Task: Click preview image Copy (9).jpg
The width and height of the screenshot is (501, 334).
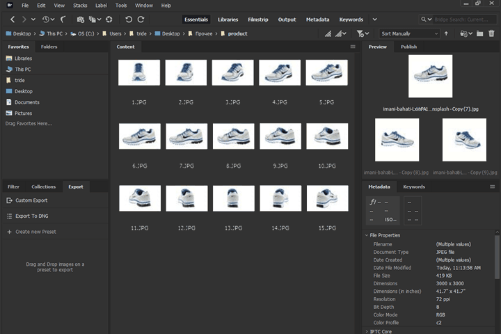Action: click(464, 140)
